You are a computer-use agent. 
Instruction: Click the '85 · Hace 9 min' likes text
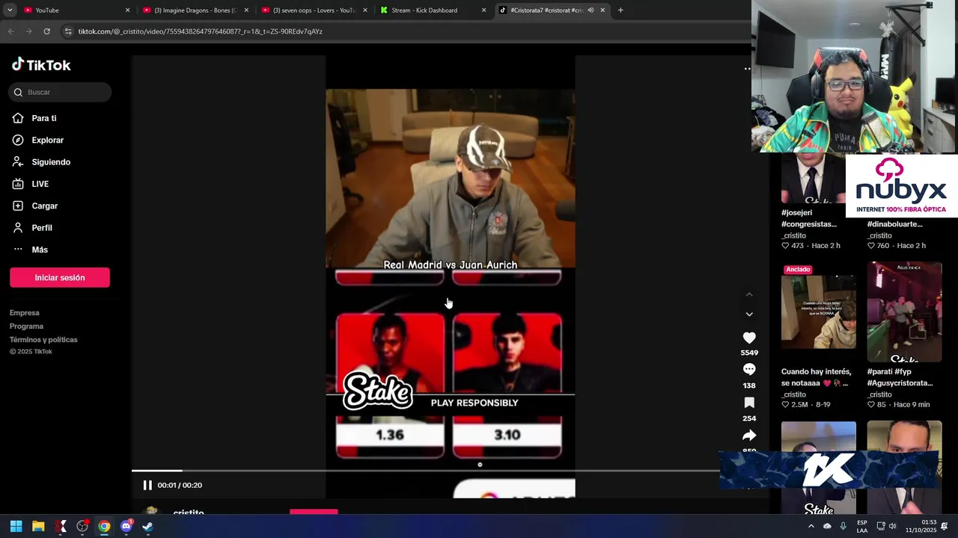898,405
